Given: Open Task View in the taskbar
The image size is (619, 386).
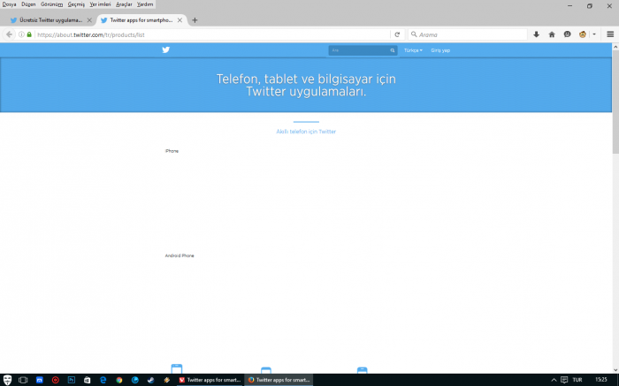Looking at the screenshot, I should [23, 380].
